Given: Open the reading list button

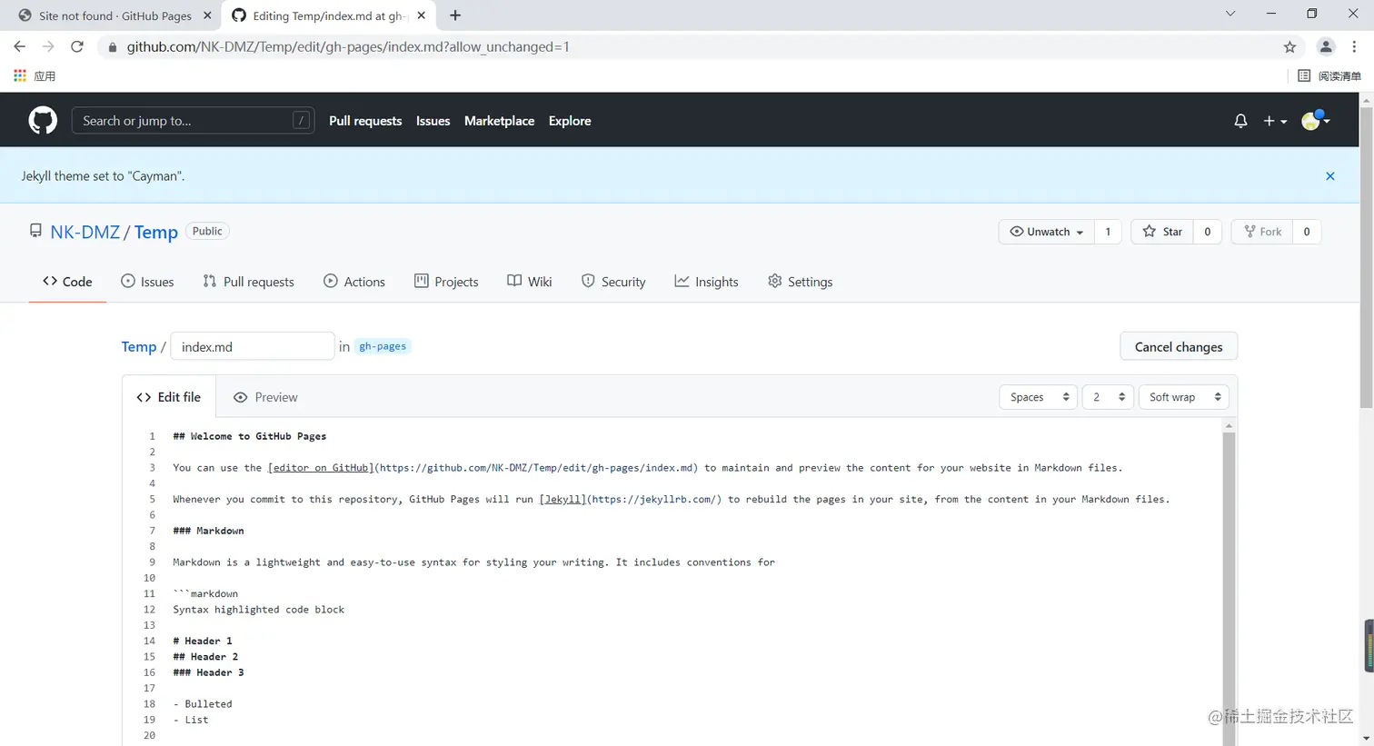Looking at the screenshot, I should click(x=1329, y=75).
